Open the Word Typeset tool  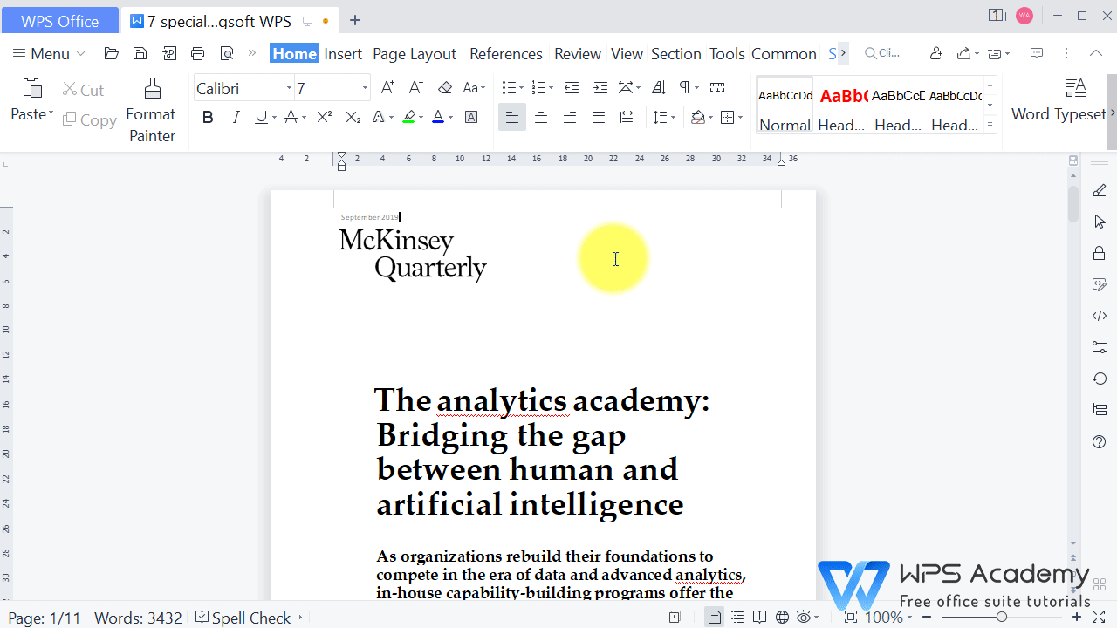(x=1059, y=100)
